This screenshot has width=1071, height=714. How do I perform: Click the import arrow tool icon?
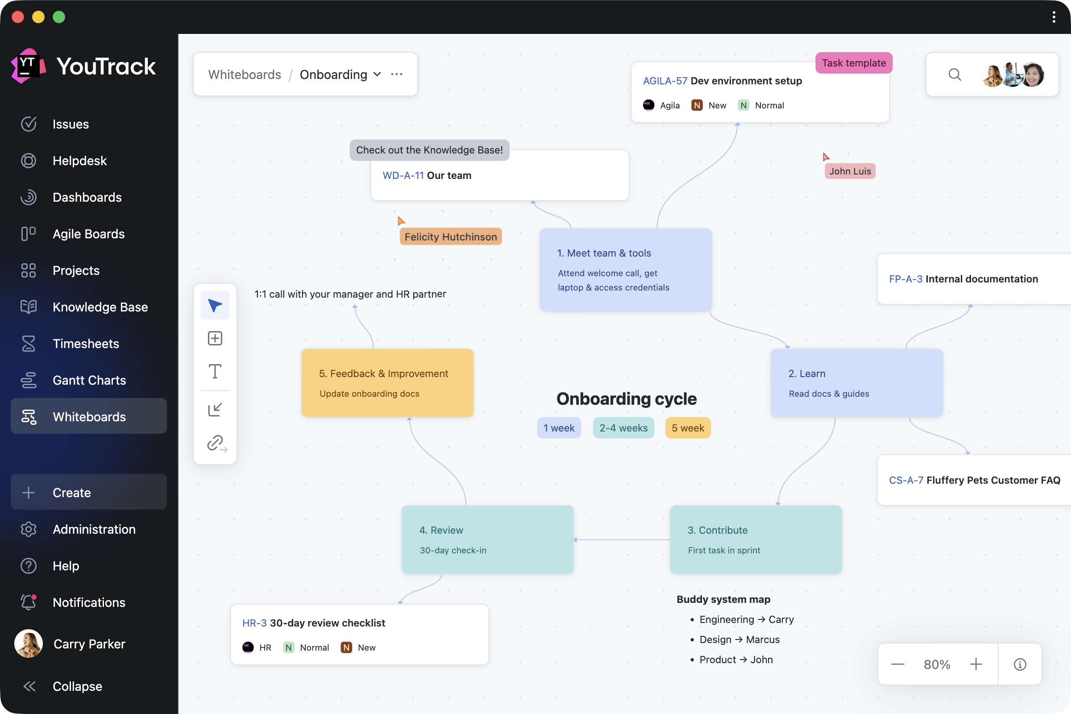click(x=215, y=409)
